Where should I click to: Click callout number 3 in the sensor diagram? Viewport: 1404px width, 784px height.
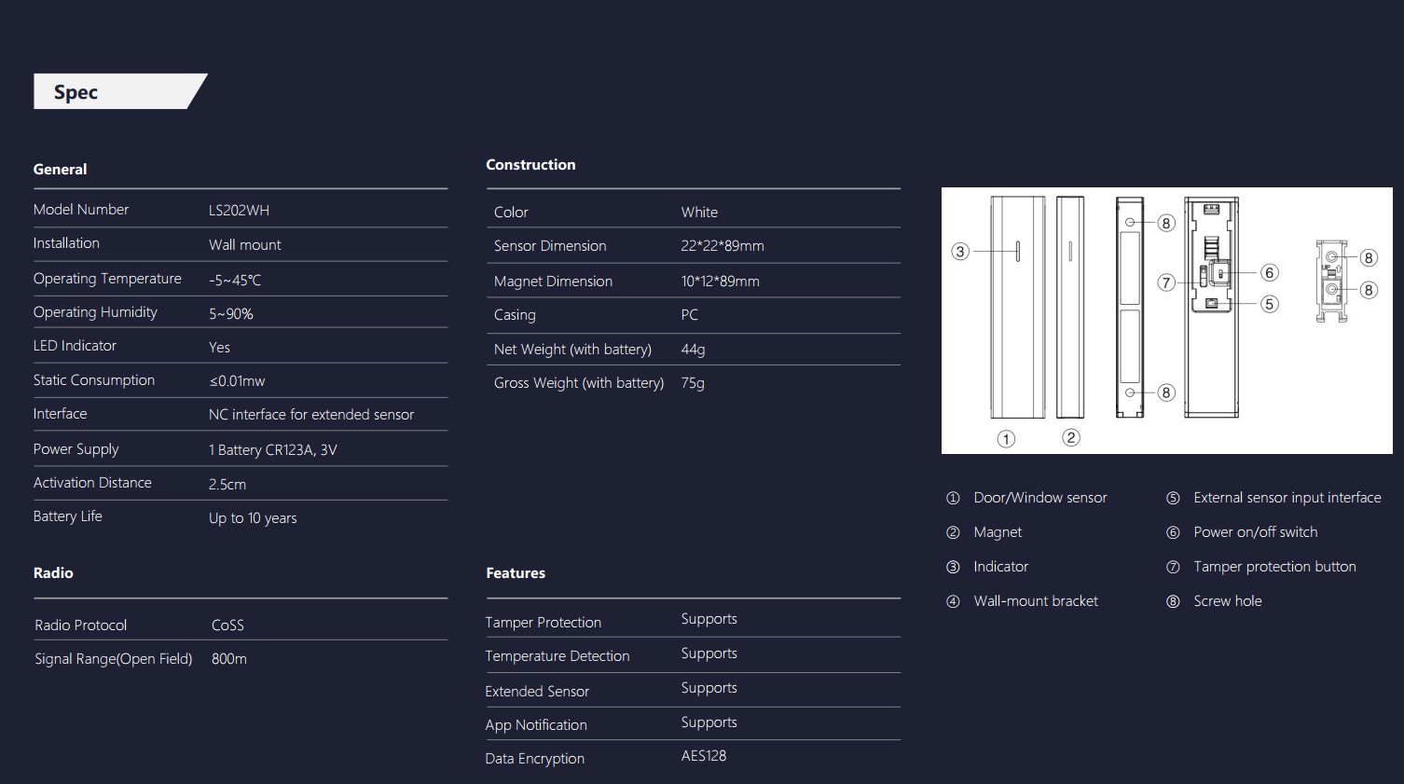960,252
